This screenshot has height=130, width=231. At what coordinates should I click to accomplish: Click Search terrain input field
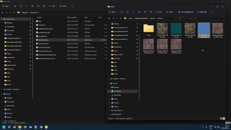point(204,18)
